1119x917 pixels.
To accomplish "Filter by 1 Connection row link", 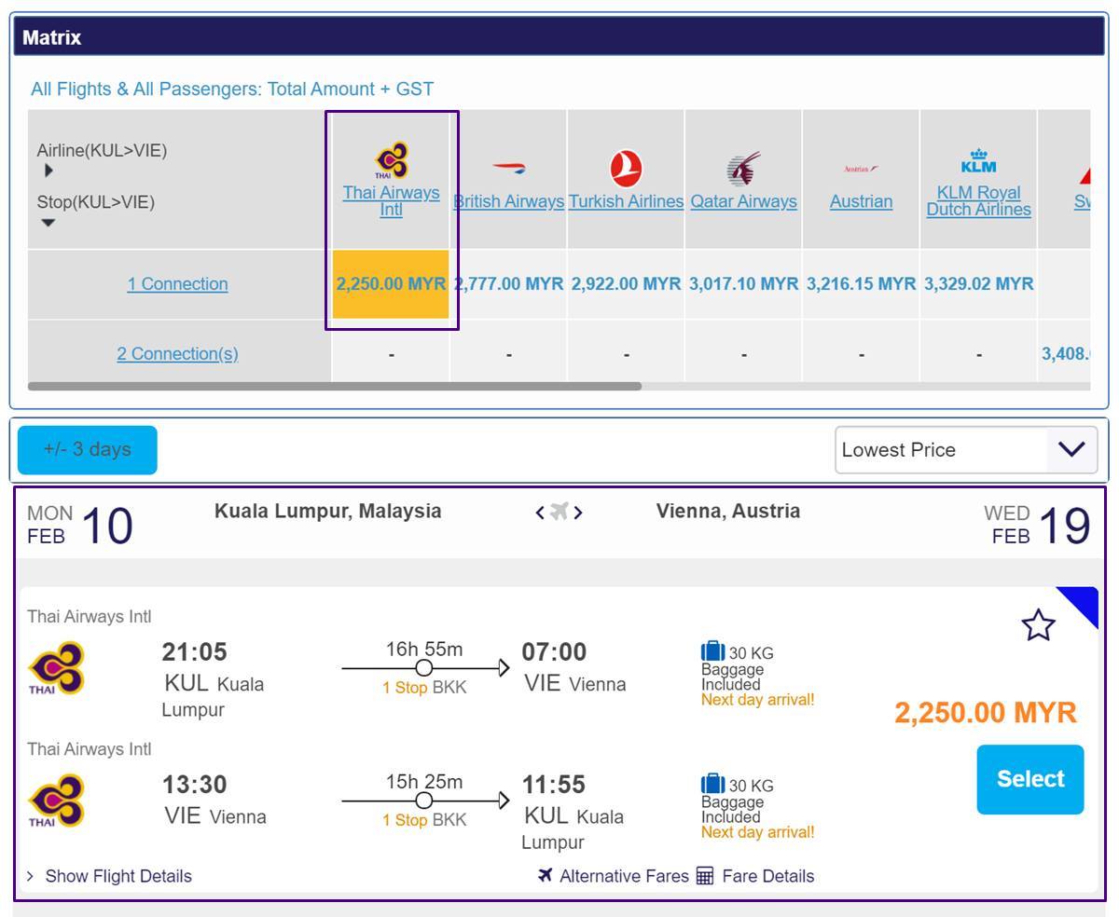I will coord(177,284).
